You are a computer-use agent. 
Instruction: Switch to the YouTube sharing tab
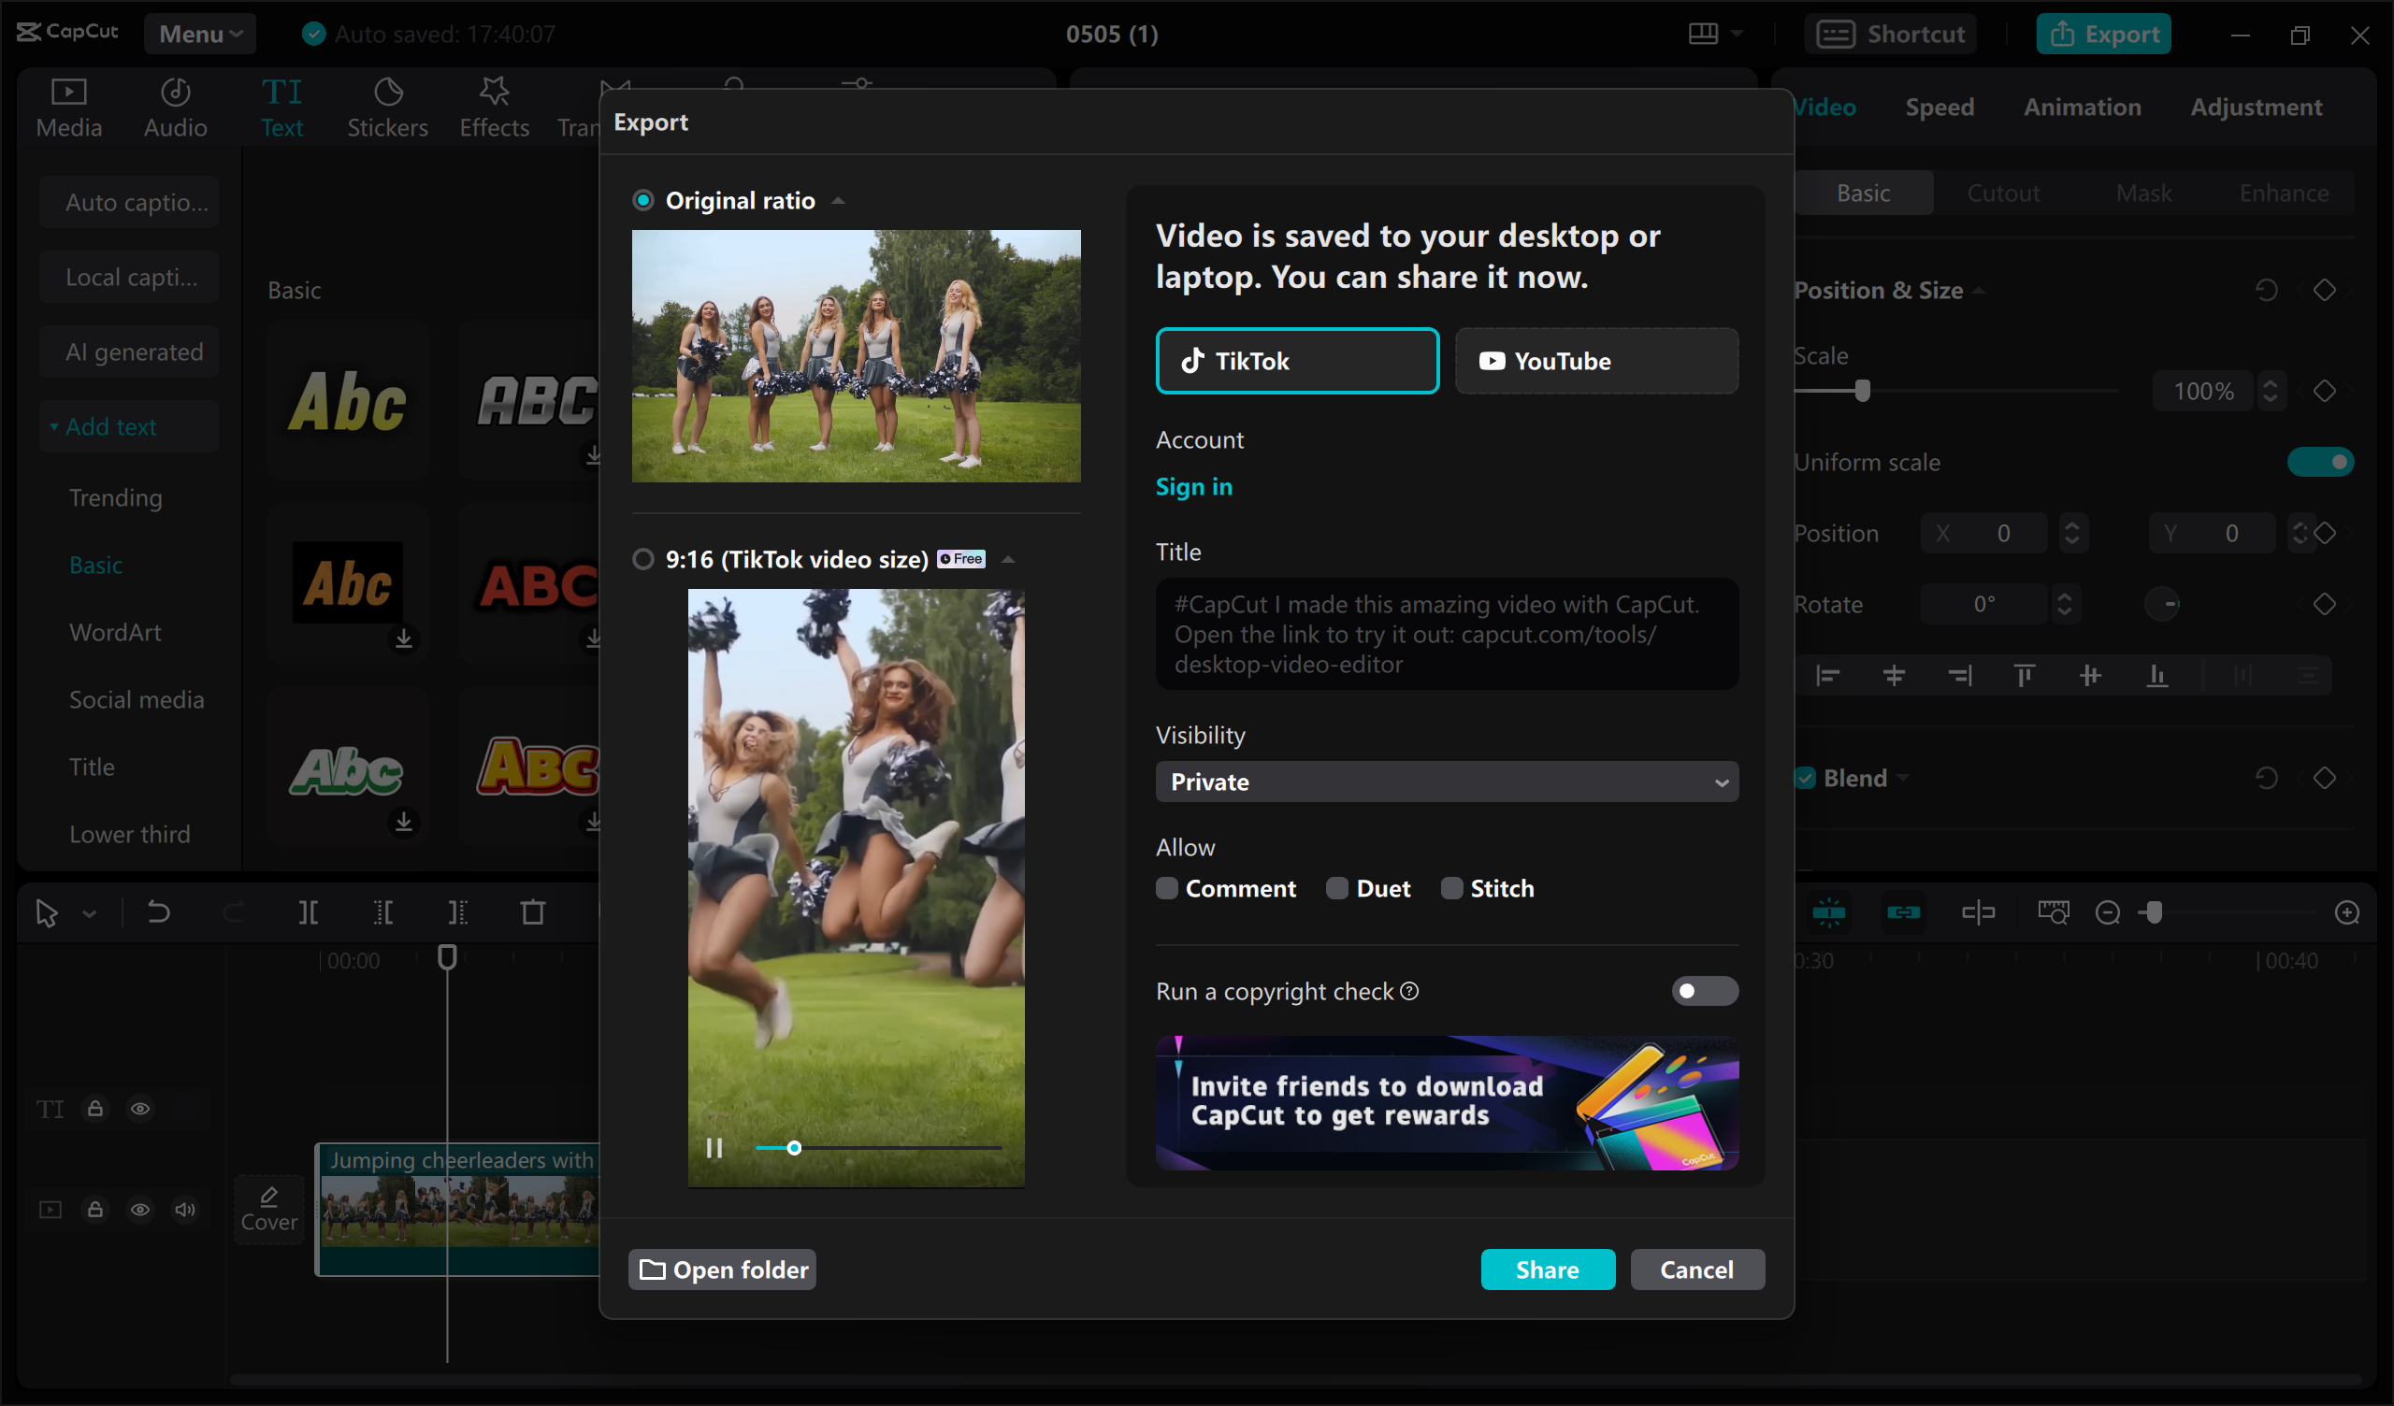coord(1596,361)
